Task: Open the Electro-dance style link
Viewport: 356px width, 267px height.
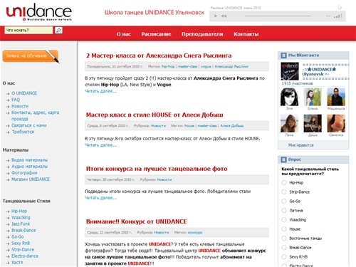Action: (25, 256)
